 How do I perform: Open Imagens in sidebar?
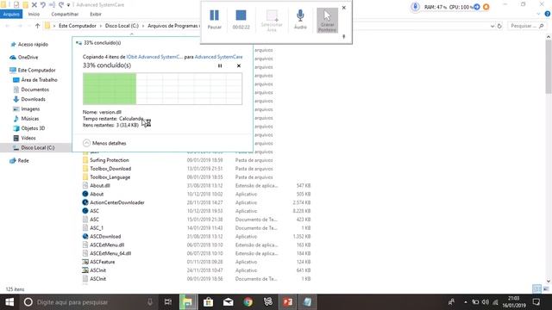30,109
